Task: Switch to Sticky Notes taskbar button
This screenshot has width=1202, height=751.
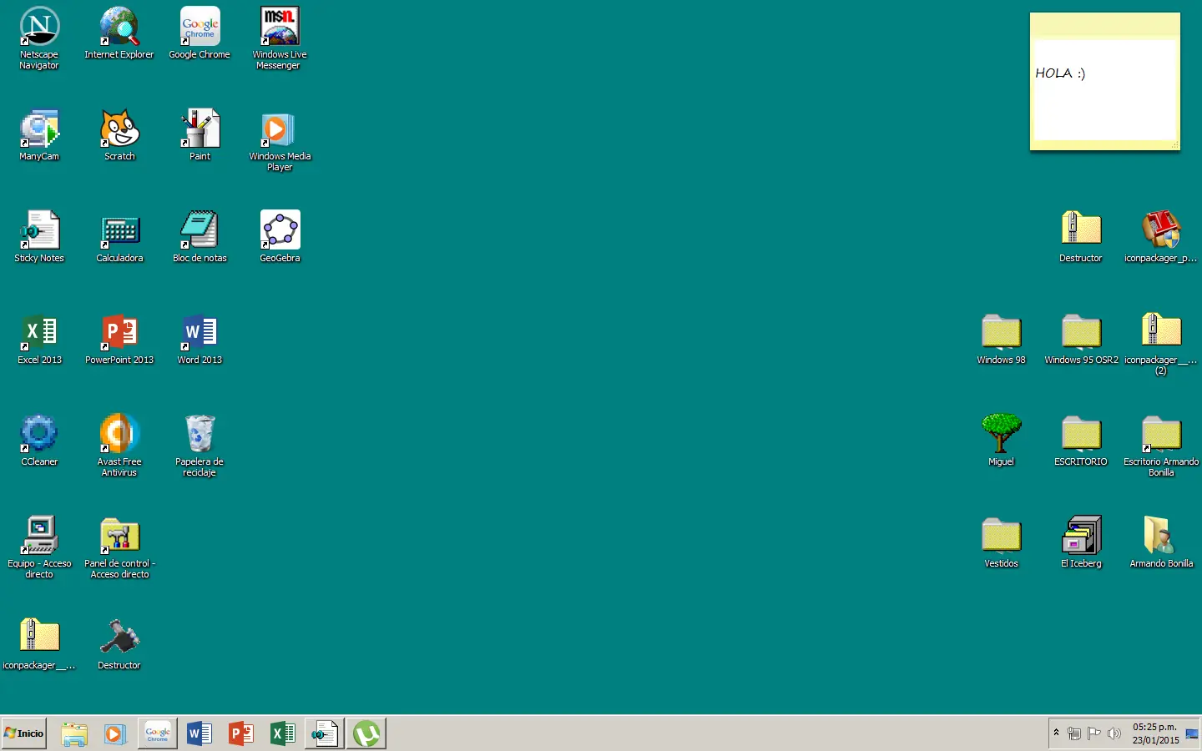Action: (x=324, y=733)
